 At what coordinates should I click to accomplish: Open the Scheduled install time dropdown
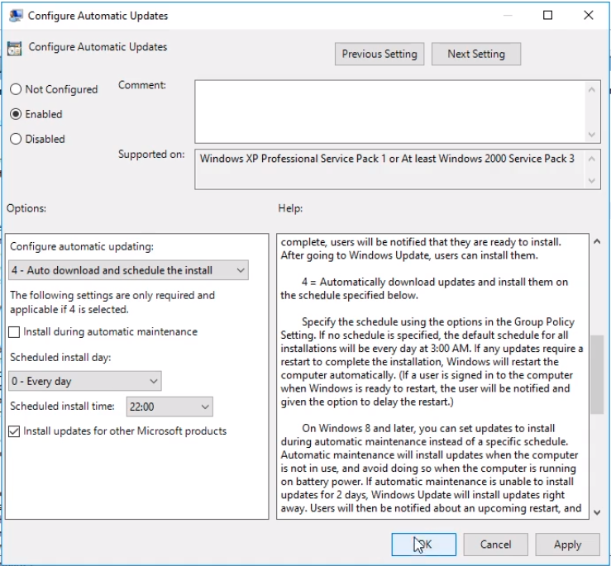tap(169, 407)
